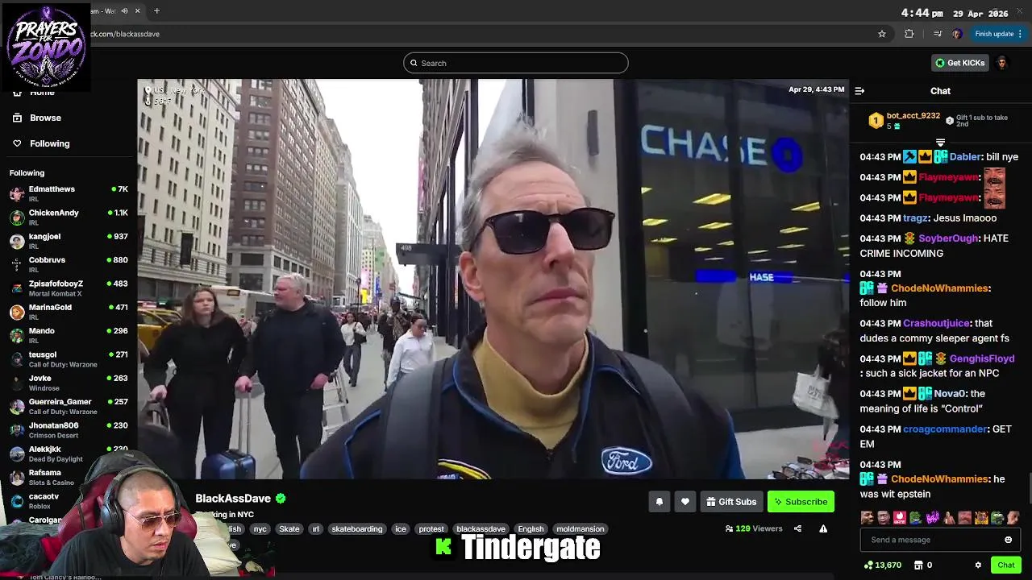Screen dimensions: 1032x580
Task: Click the blackassdave stream tag
Action: point(481,529)
